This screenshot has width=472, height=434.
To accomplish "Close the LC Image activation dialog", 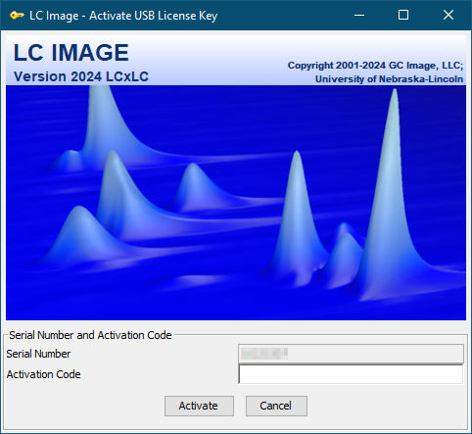I will pos(448,15).
